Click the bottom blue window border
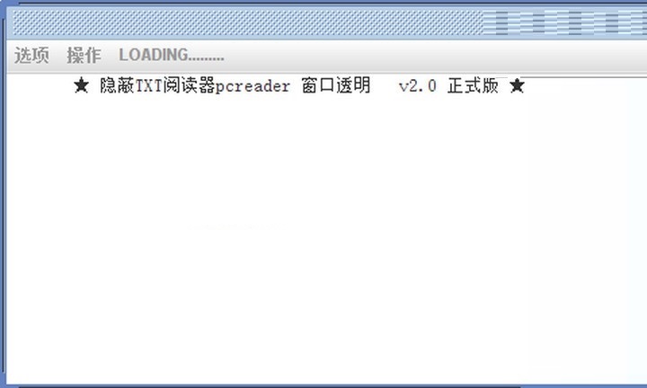 pos(323,386)
